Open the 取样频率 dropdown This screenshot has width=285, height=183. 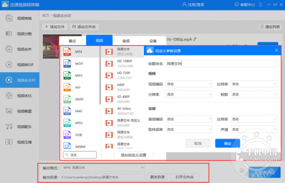click(x=189, y=130)
